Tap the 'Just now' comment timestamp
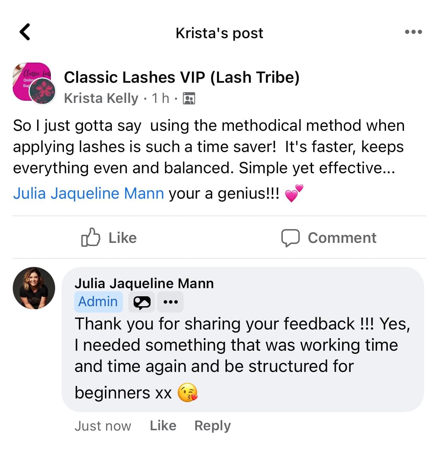 pos(103,426)
